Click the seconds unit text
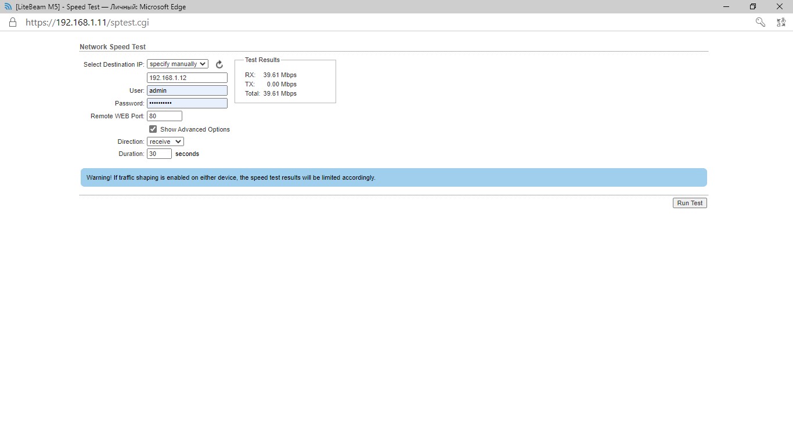The image size is (793, 425). 187,154
